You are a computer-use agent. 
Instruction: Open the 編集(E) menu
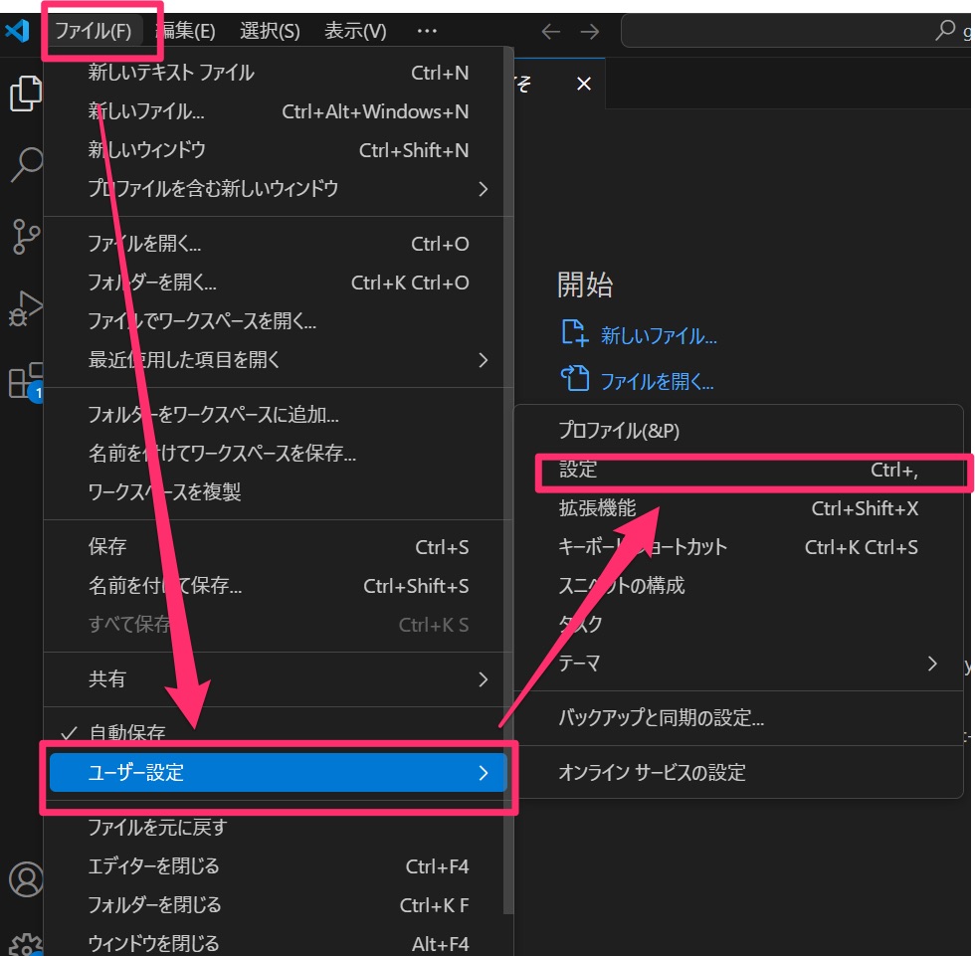tap(185, 32)
